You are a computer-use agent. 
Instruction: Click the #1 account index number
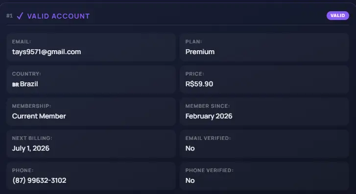pos(9,16)
